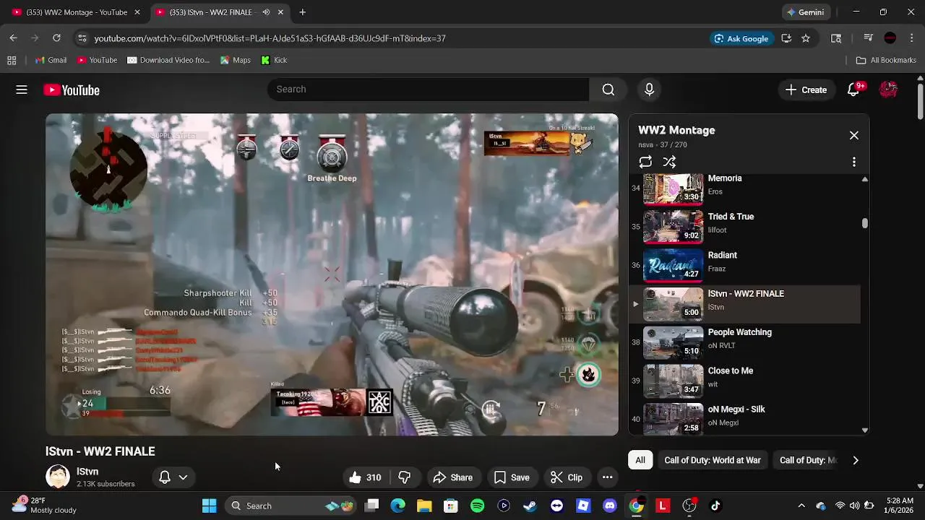Image resolution: width=925 pixels, height=520 pixels.
Task: Mute the tab via the speaker icon
Action: click(x=266, y=12)
